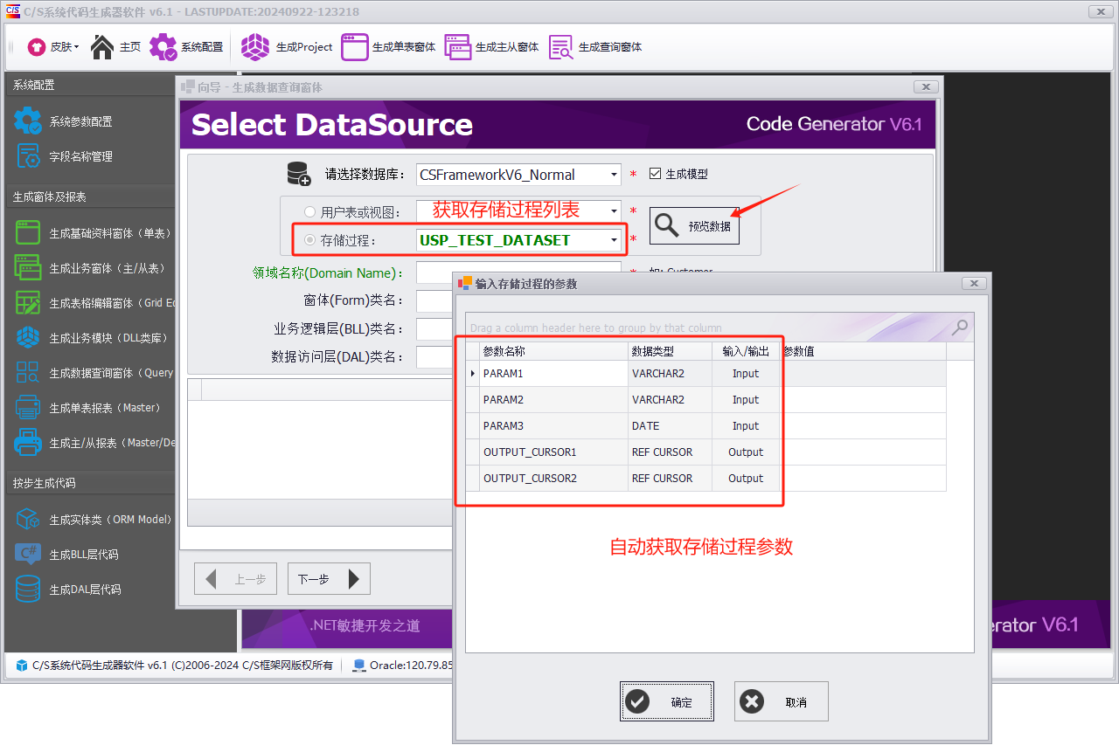Click 生成单表窗体 toolbar icon
Viewport: 1119px width, 752px height.
pyautogui.click(x=355, y=47)
